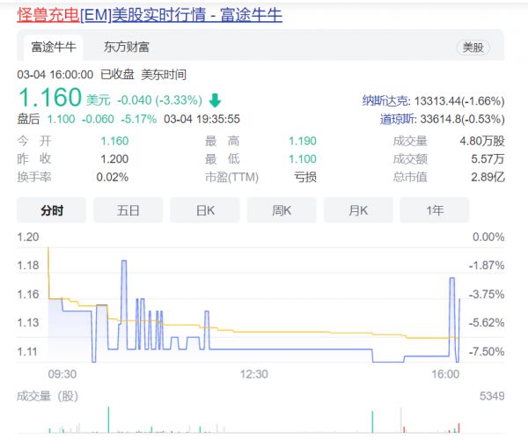This screenshot has height=440, width=528.
Task: Click the 成交量 (股) volume chart label
Action: coord(48,396)
